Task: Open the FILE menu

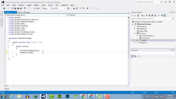Action: (x=3, y=5)
